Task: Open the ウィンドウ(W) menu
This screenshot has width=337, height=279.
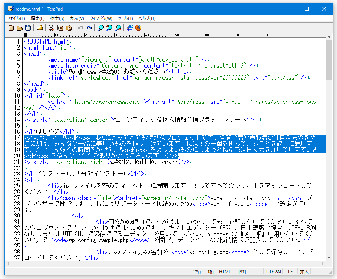Action: (x=101, y=18)
